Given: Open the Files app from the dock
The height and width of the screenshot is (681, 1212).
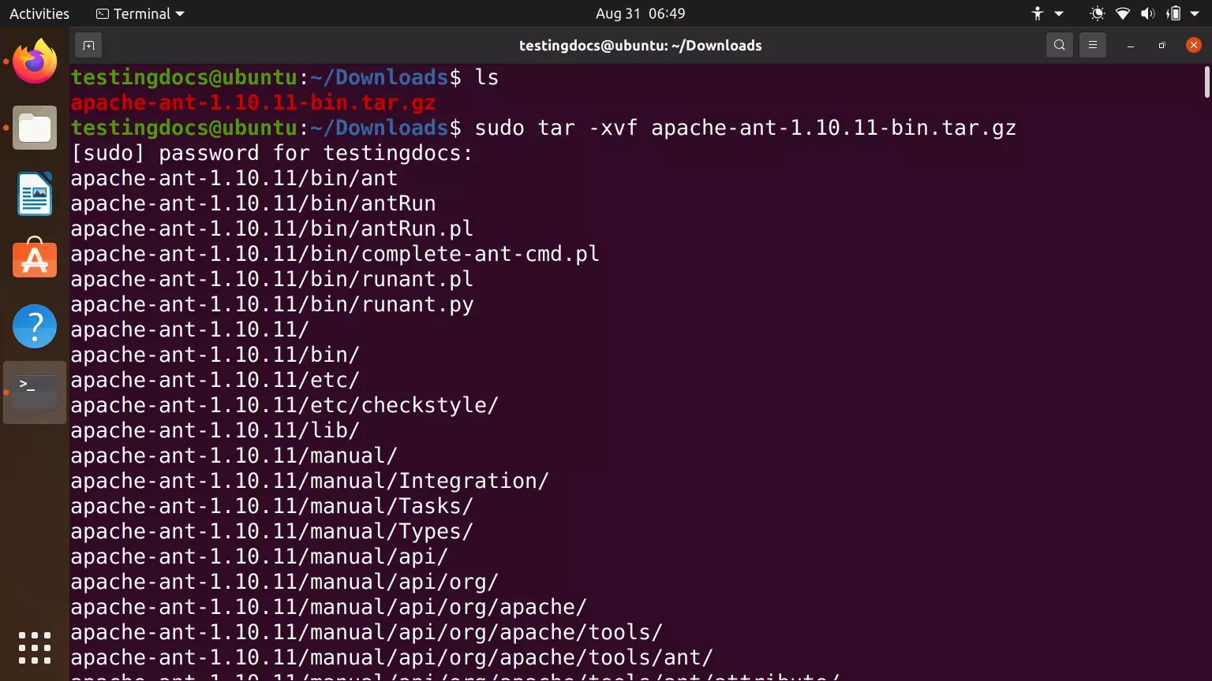Looking at the screenshot, I should pyautogui.click(x=34, y=128).
